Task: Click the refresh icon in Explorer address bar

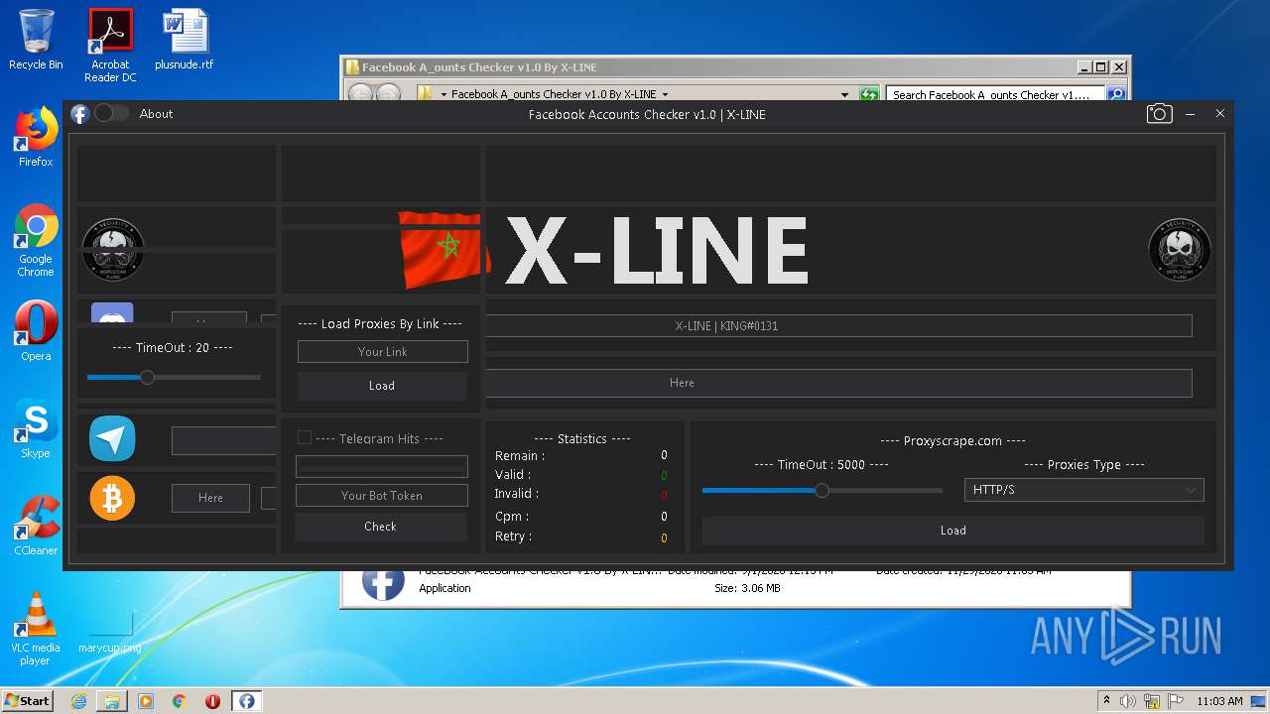Action: (x=869, y=94)
